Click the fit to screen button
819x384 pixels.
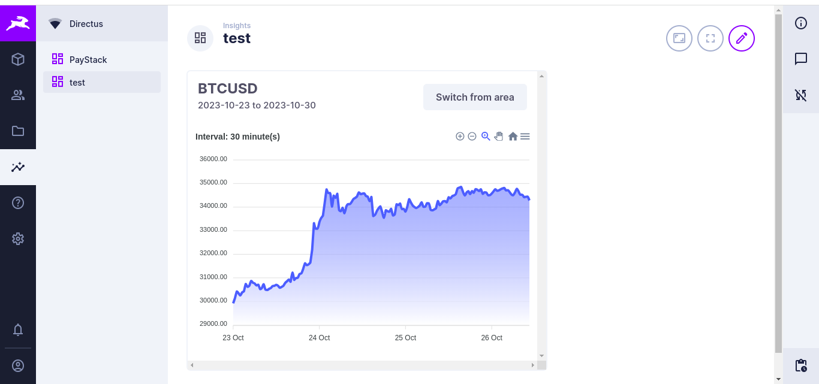click(679, 38)
